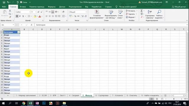This screenshot has width=189, height=106.
Task: Click the Increase Font Size icon
Action: [x=38, y=12]
